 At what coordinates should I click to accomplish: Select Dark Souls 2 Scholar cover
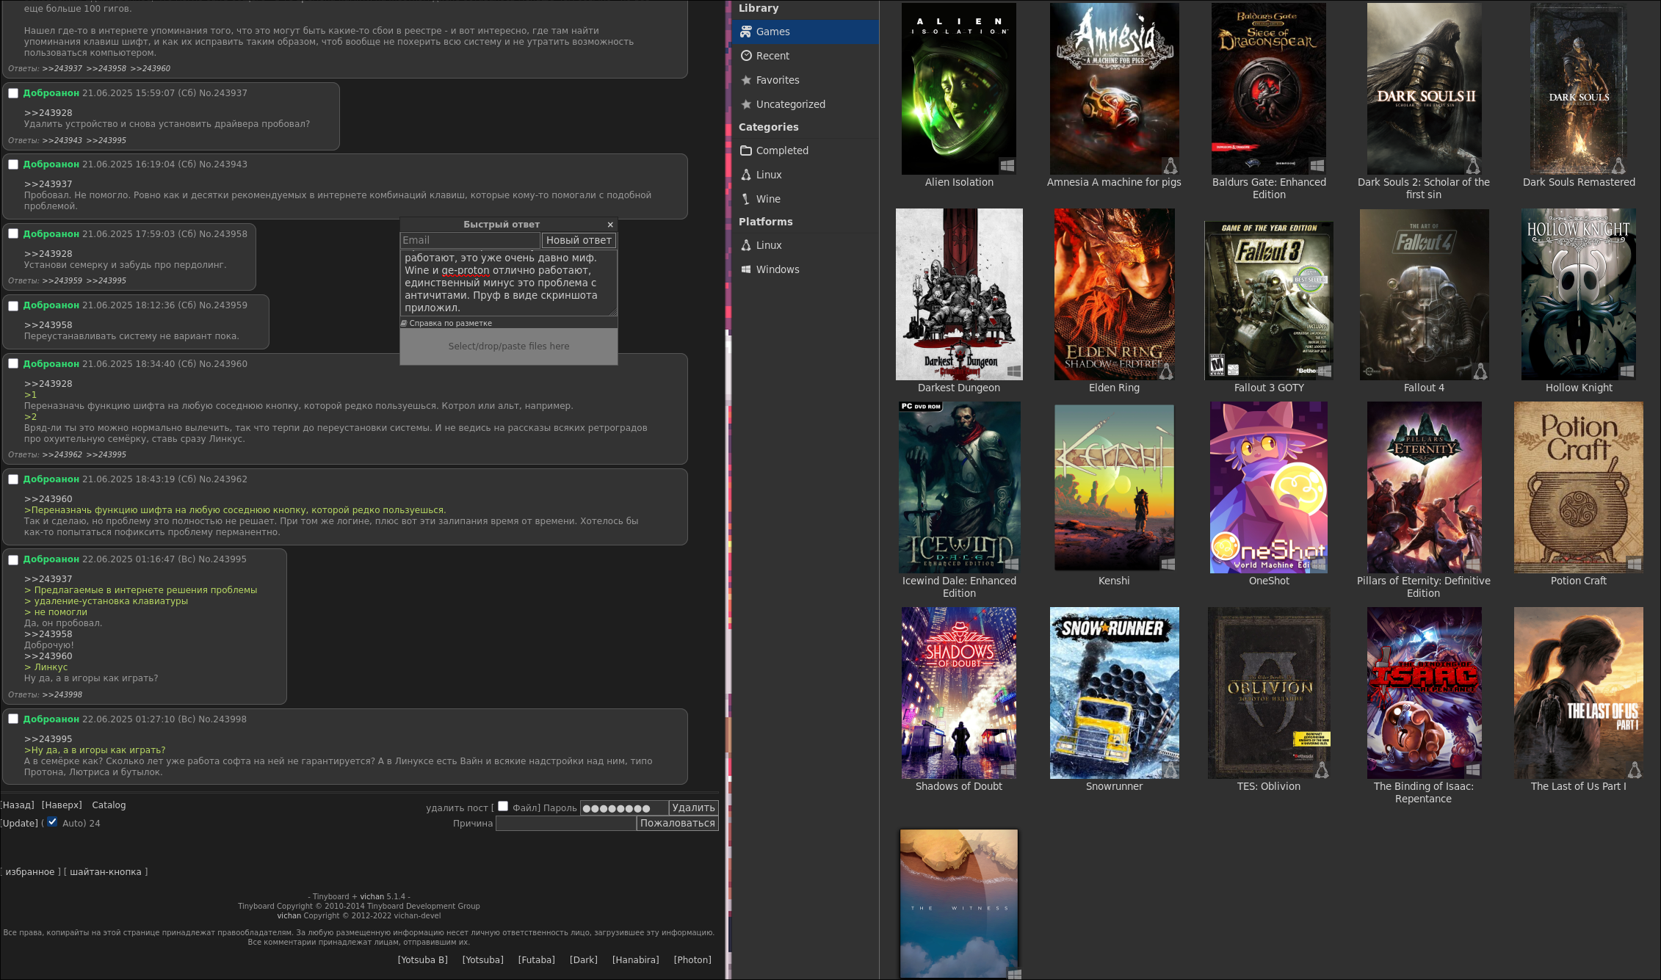click(1424, 89)
